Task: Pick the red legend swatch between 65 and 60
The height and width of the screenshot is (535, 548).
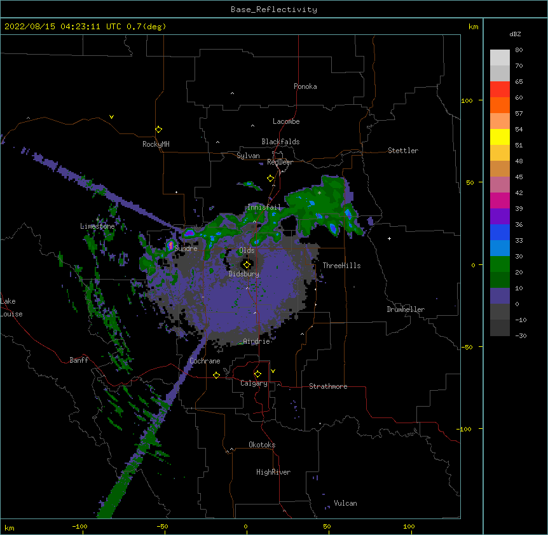Action: coord(500,90)
